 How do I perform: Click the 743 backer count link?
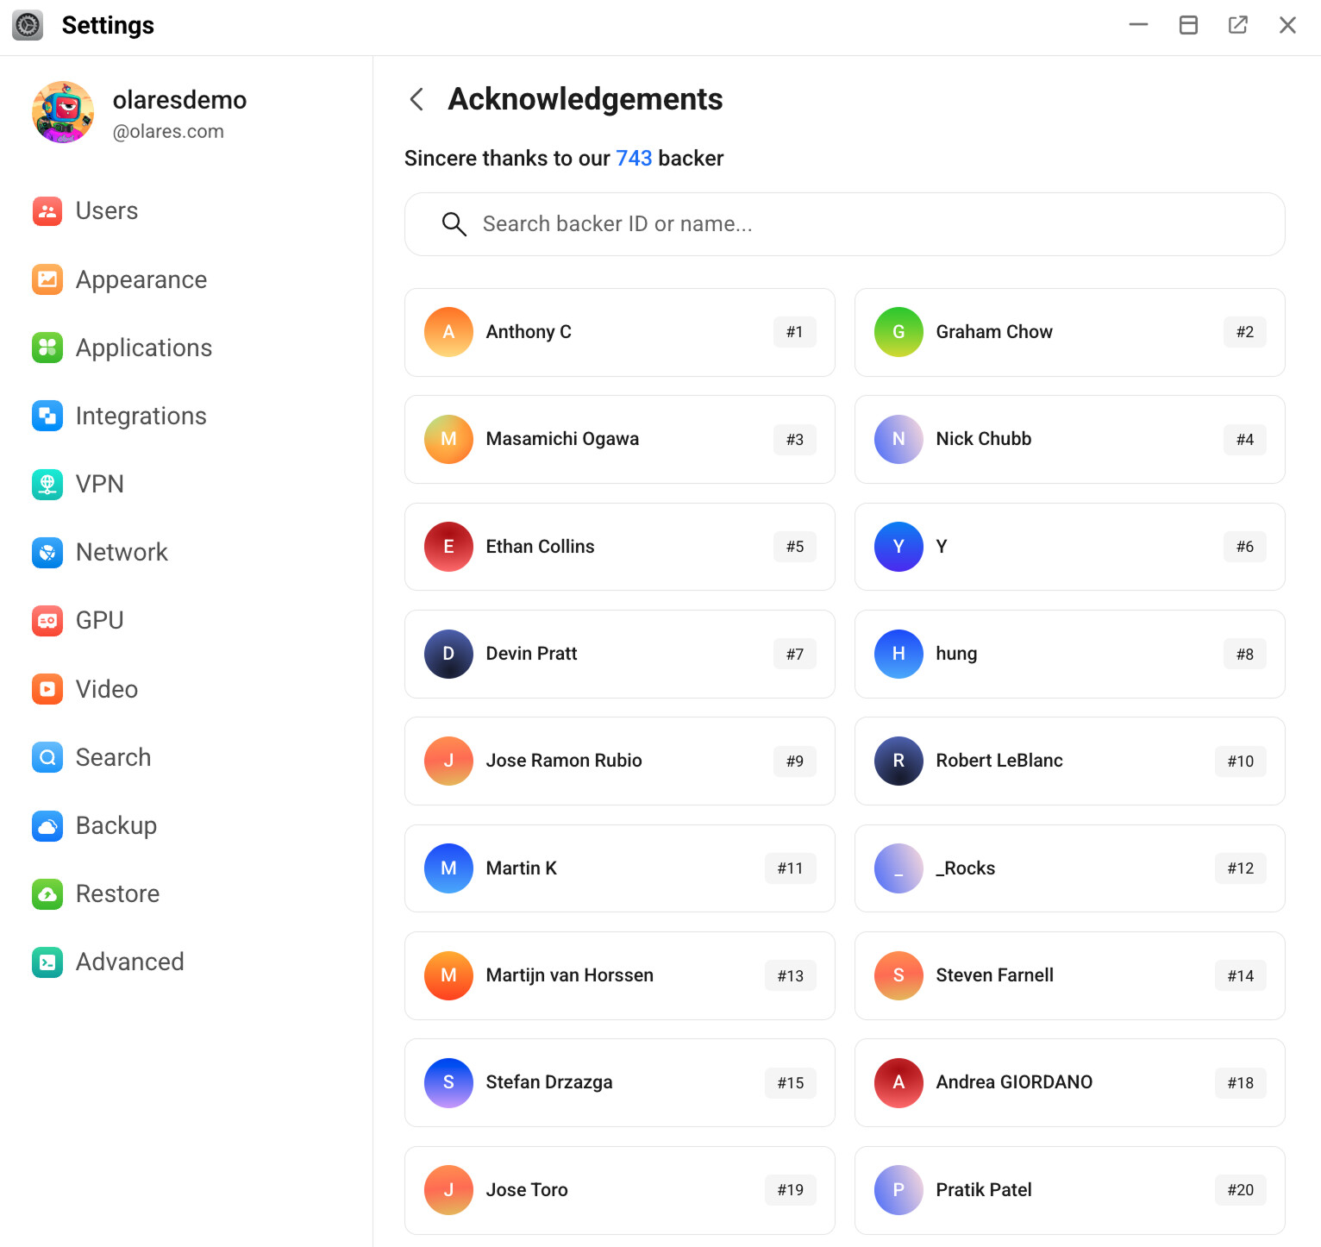(634, 159)
